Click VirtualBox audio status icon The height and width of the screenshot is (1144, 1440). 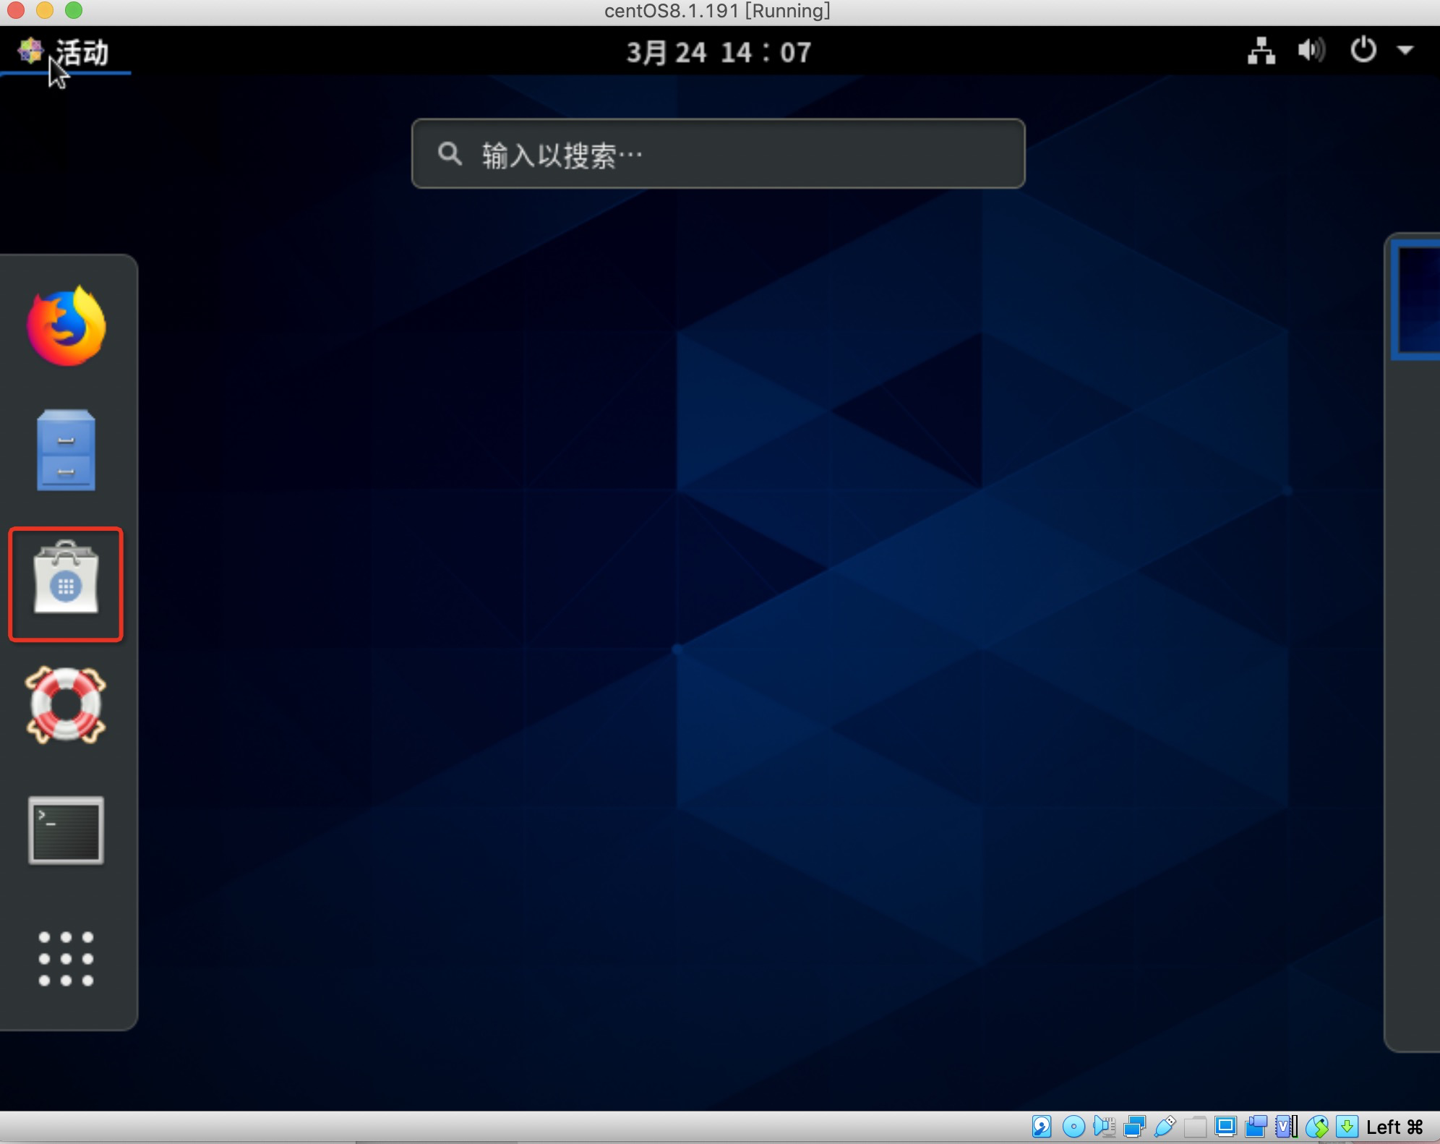click(x=1104, y=1126)
